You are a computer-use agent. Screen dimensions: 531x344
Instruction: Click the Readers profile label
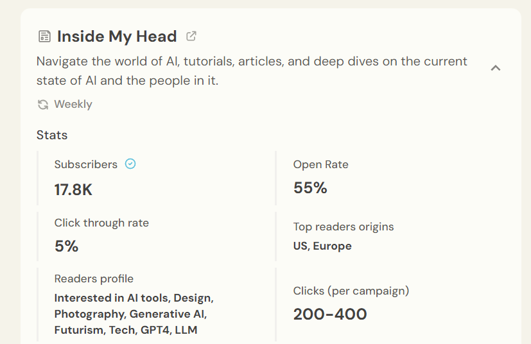tap(94, 279)
